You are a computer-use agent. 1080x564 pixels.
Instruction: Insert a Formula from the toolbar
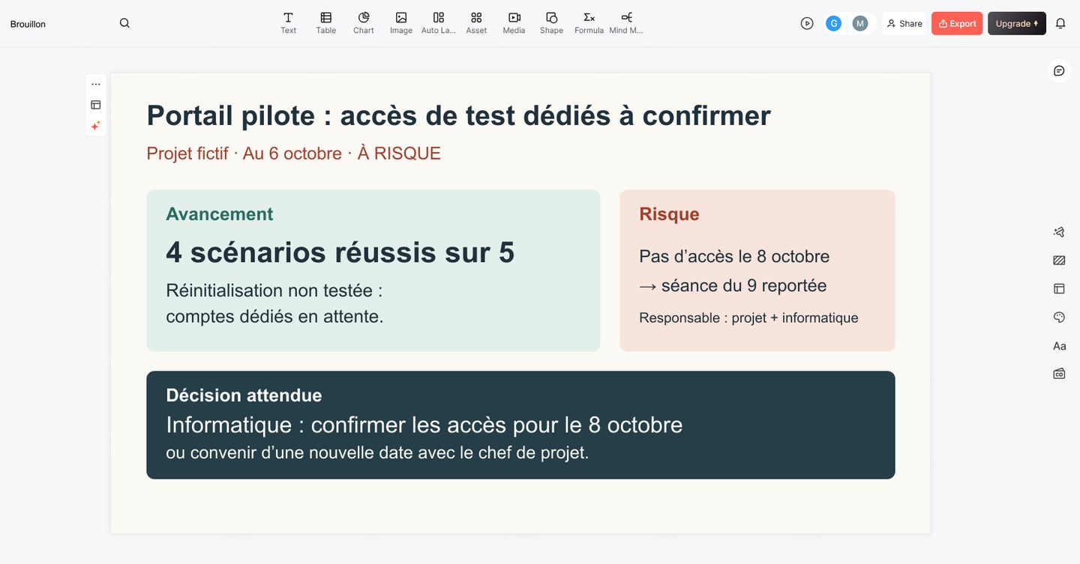[x=589, y=23]
